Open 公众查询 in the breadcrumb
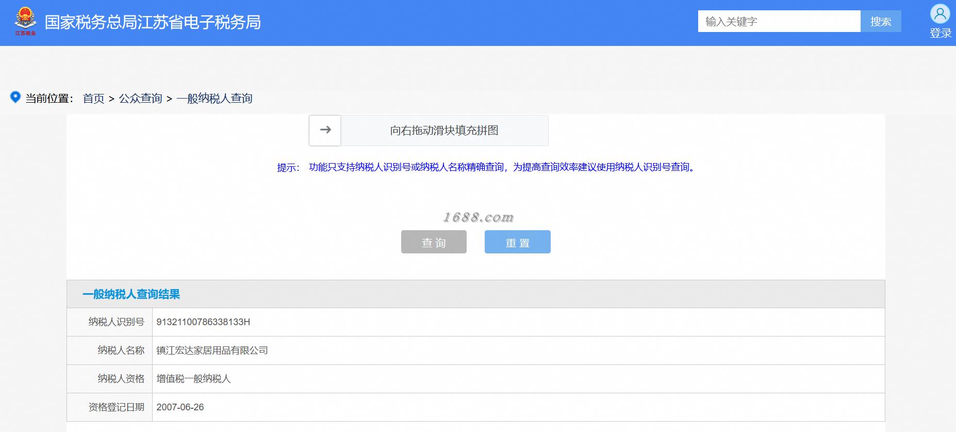Screen dimensions: 956x432 [140, 98]
